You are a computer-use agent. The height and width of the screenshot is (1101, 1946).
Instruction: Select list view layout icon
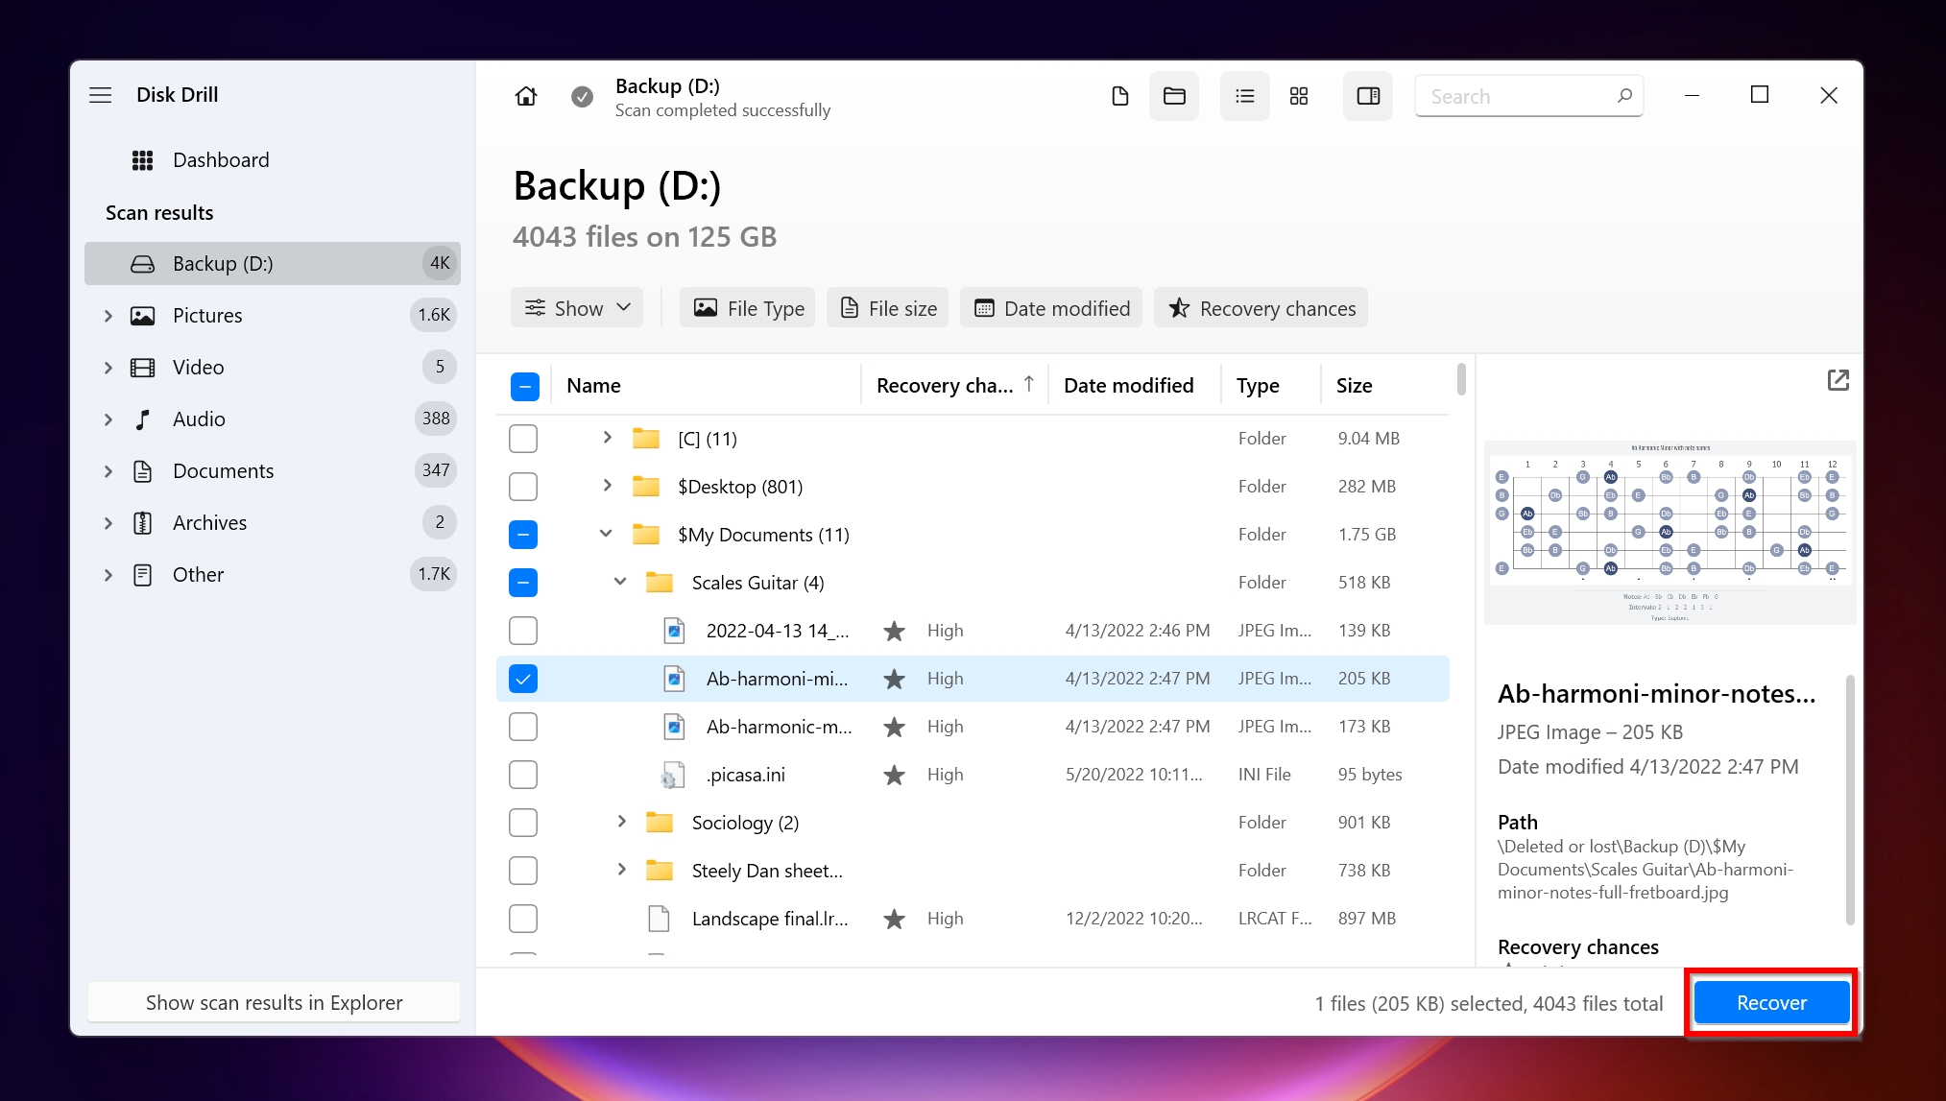1245,96
